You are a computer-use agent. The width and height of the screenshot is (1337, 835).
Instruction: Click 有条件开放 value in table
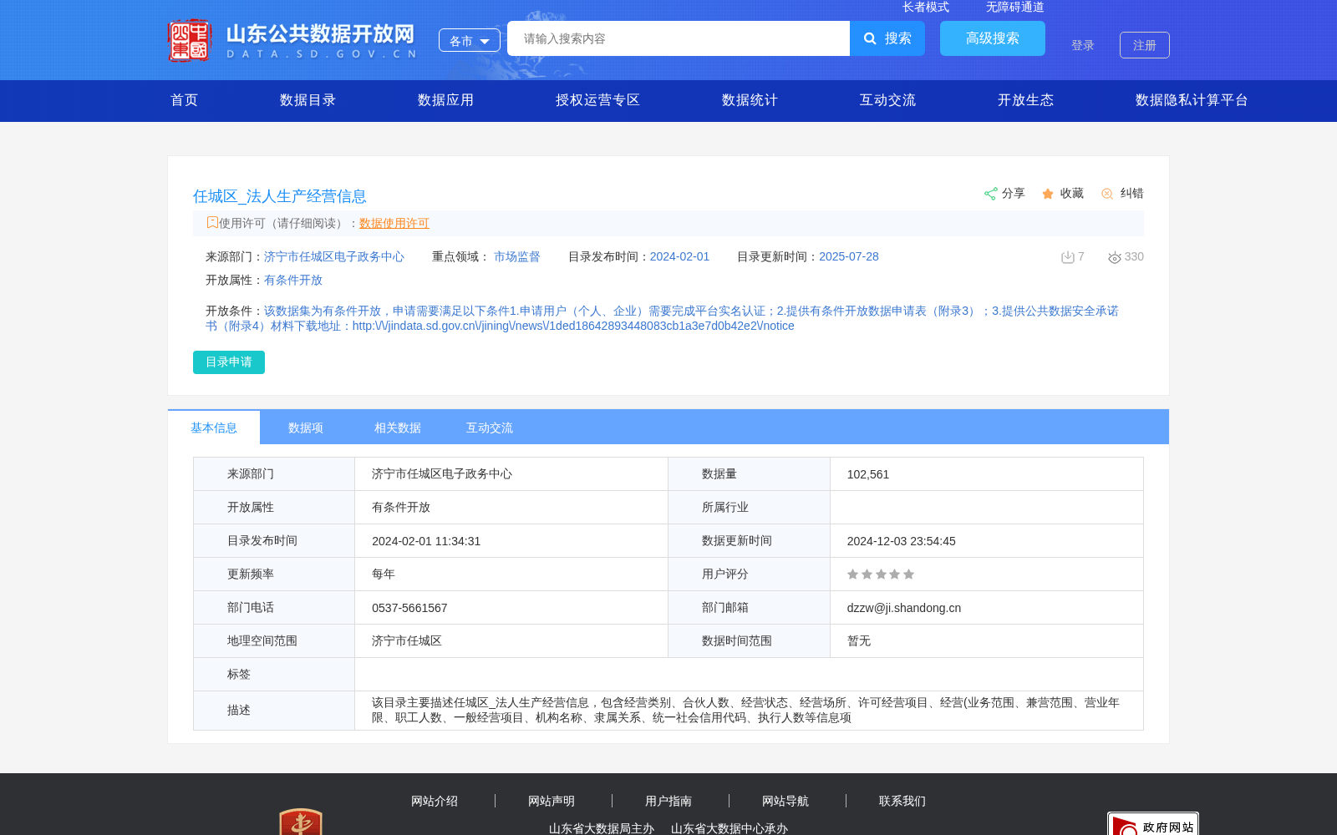(401, 508)
